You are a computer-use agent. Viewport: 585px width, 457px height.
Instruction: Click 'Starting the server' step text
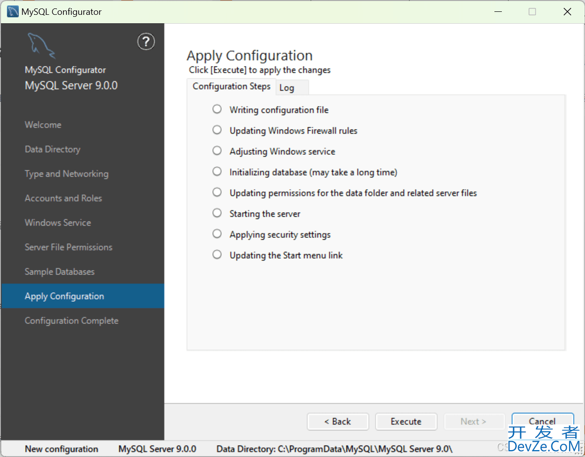point(265,214)
